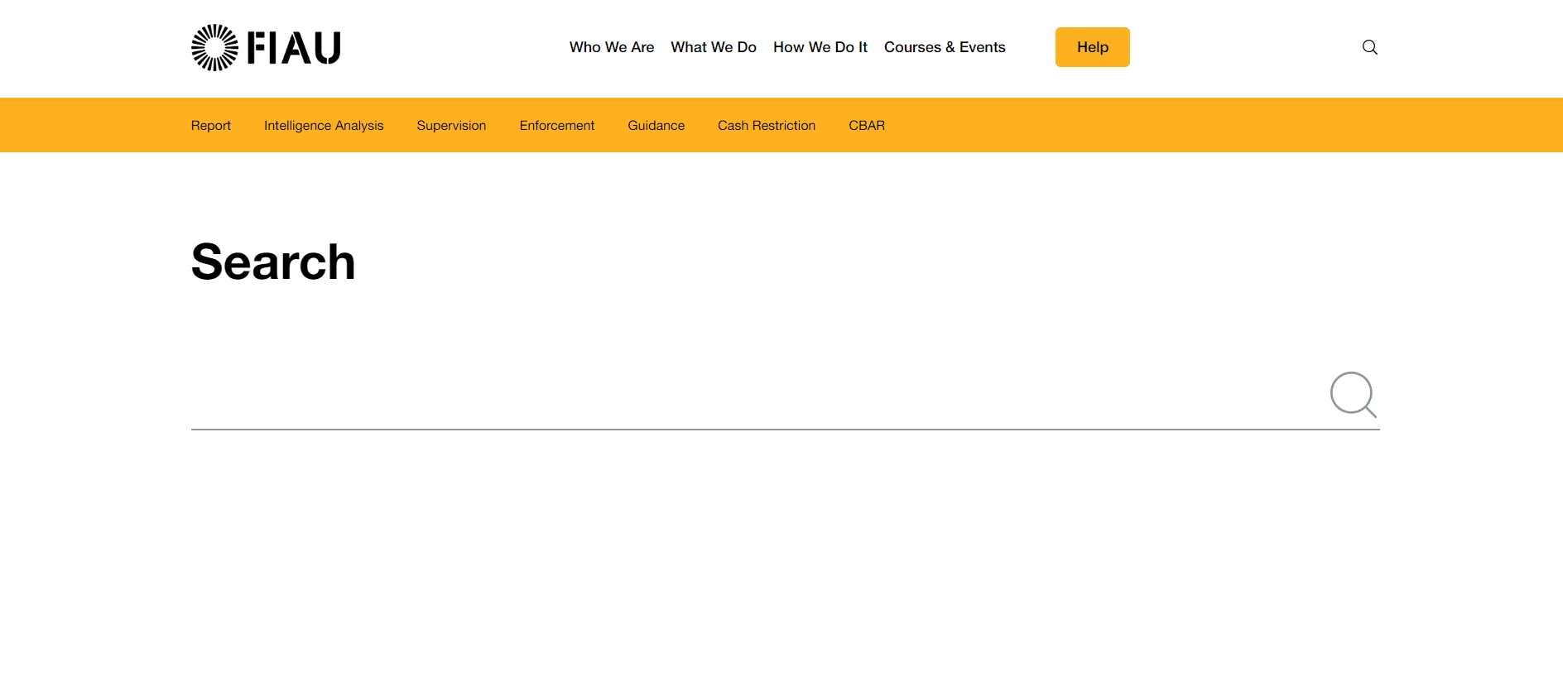Open the What We Do menu
This screenshot has height=682, width=1563.
pyautogui.click(x=713, y=47)
